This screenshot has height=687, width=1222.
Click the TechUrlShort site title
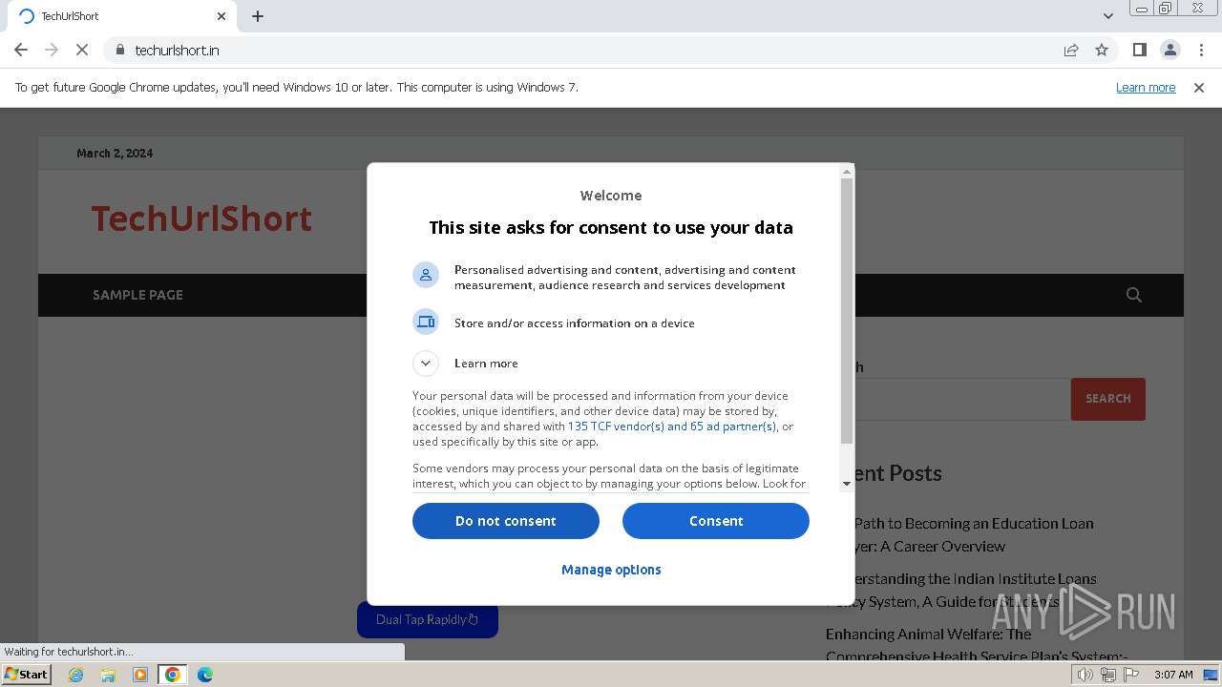coord(201,219)
